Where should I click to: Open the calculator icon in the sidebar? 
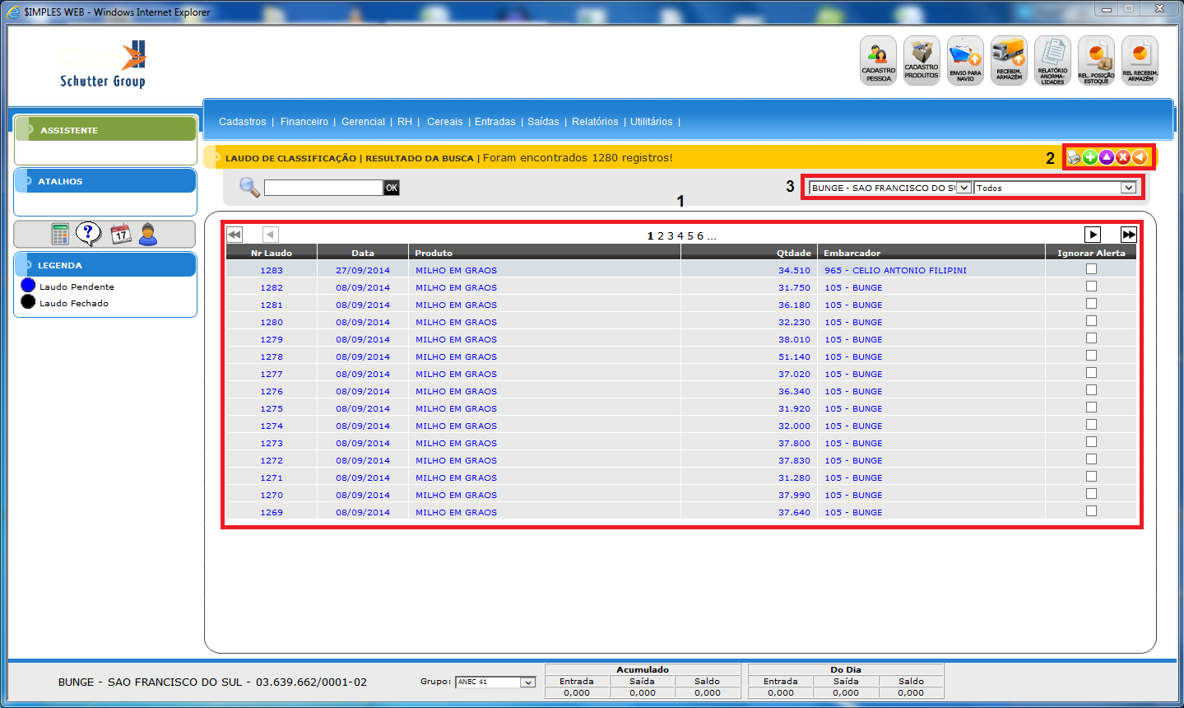pyautogui.click(x=60, y=235)
